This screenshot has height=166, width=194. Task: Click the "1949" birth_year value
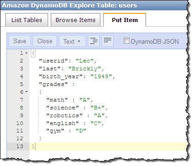[101, 76]
